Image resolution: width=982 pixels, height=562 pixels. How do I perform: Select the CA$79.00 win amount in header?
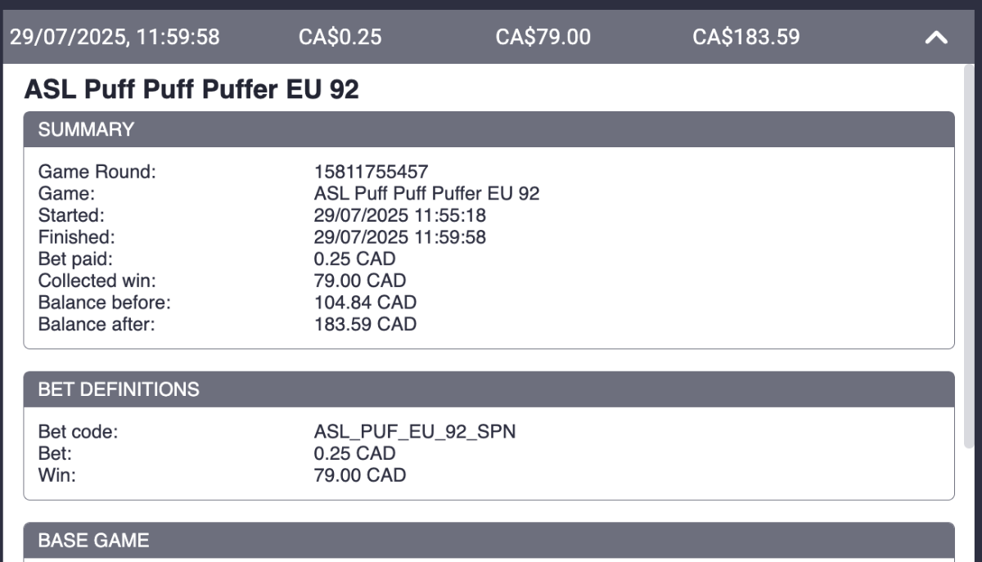543,37
